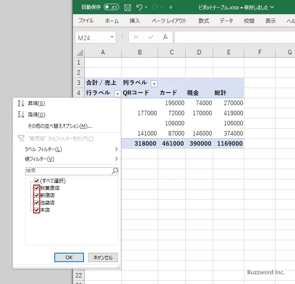Select the 総計 header cell
295x284 pixels.
229,93
